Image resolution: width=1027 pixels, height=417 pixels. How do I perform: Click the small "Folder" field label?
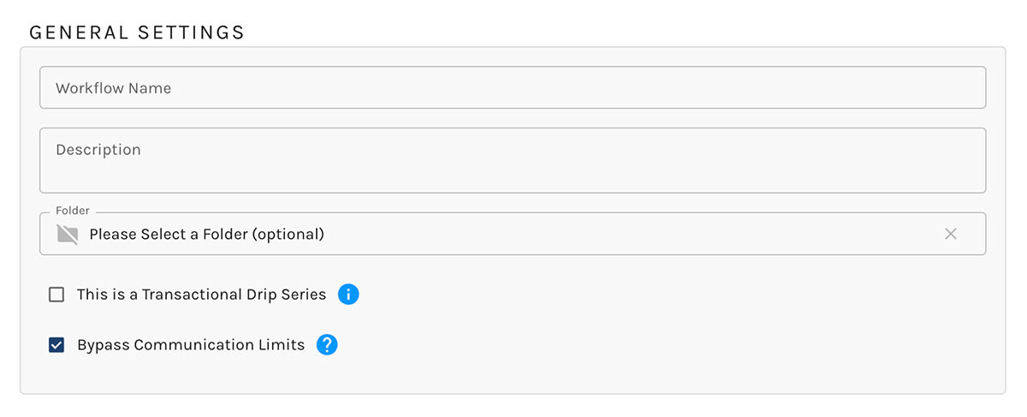pyautogui.click(x=73, y=211)
